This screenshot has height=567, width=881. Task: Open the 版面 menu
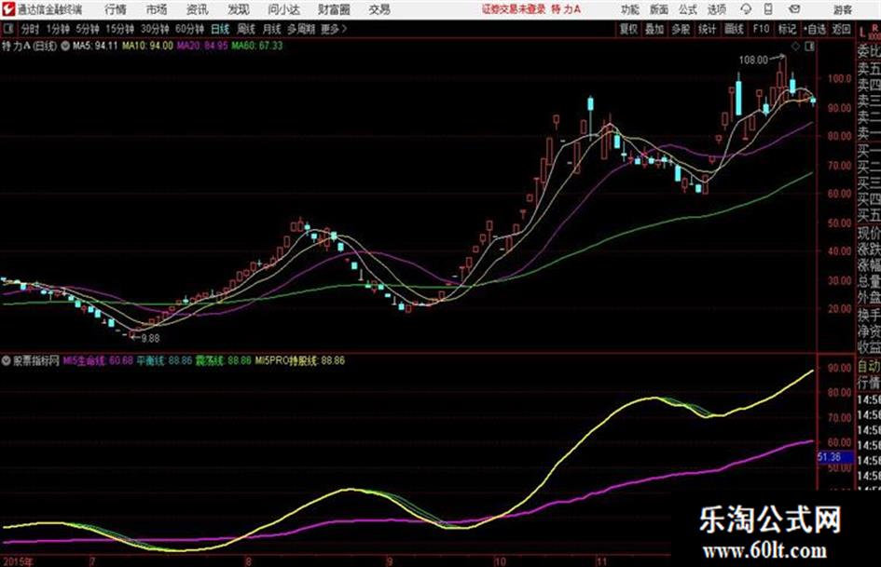tap(658, 9)
